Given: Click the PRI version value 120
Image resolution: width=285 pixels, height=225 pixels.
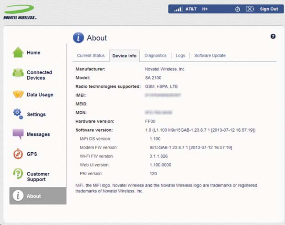Looking at the screenshot, I should tap(153, 174).
